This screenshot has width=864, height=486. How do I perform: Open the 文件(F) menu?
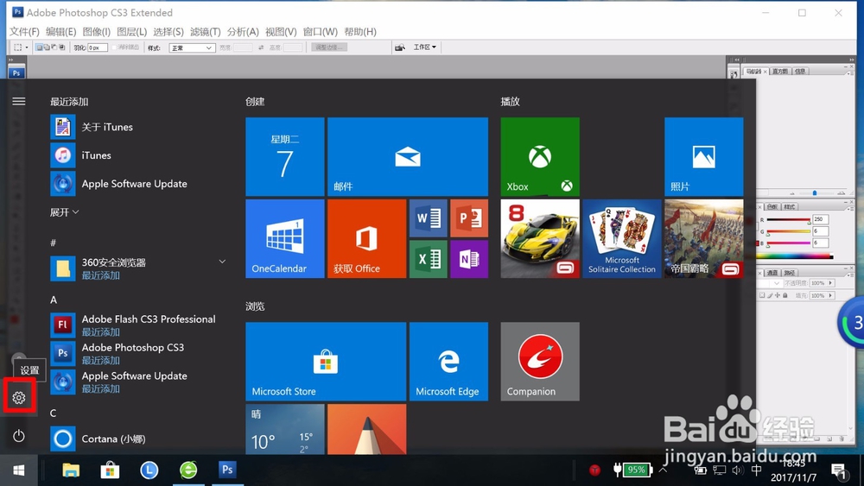click(25, 32)
